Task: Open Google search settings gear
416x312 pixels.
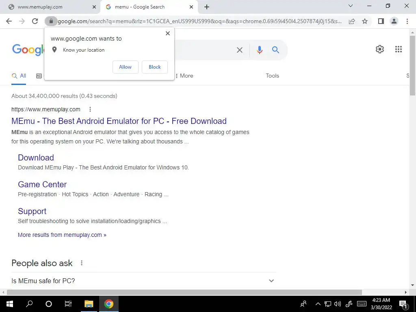Action: (x=380, y=49)
